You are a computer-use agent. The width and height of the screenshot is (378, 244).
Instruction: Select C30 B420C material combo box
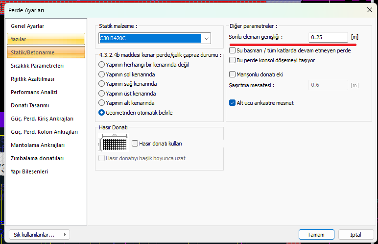pyautogui.click(x=155, y=38)
